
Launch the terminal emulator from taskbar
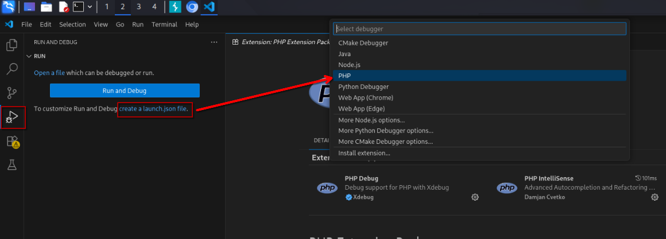tap(78, 7)
